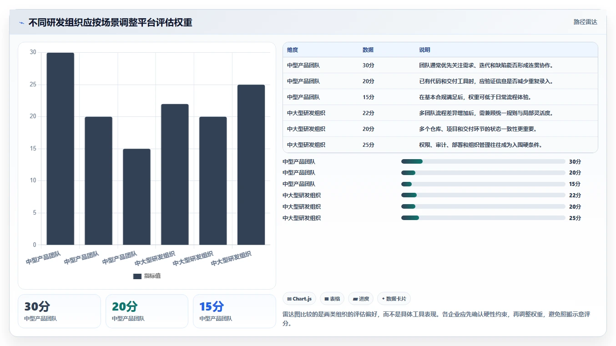
Task: Open the blue 15分 summary card
Action: pos(234,311)
